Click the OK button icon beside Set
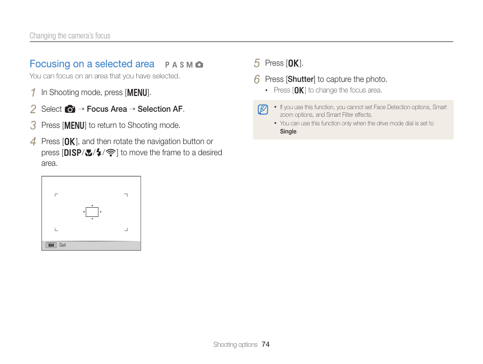The height and width of the screenshot is (364, 483). tap(51, 245)
